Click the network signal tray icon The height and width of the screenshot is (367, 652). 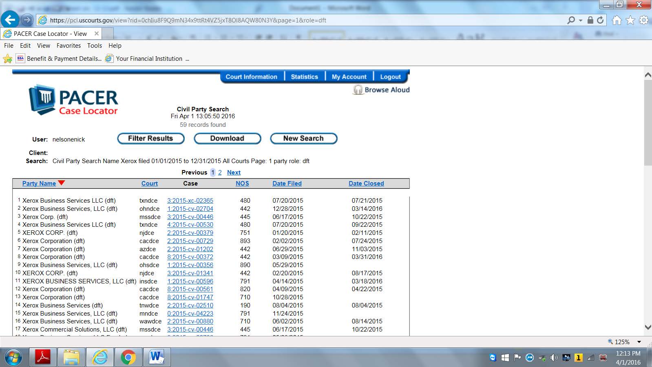point(590,358)
